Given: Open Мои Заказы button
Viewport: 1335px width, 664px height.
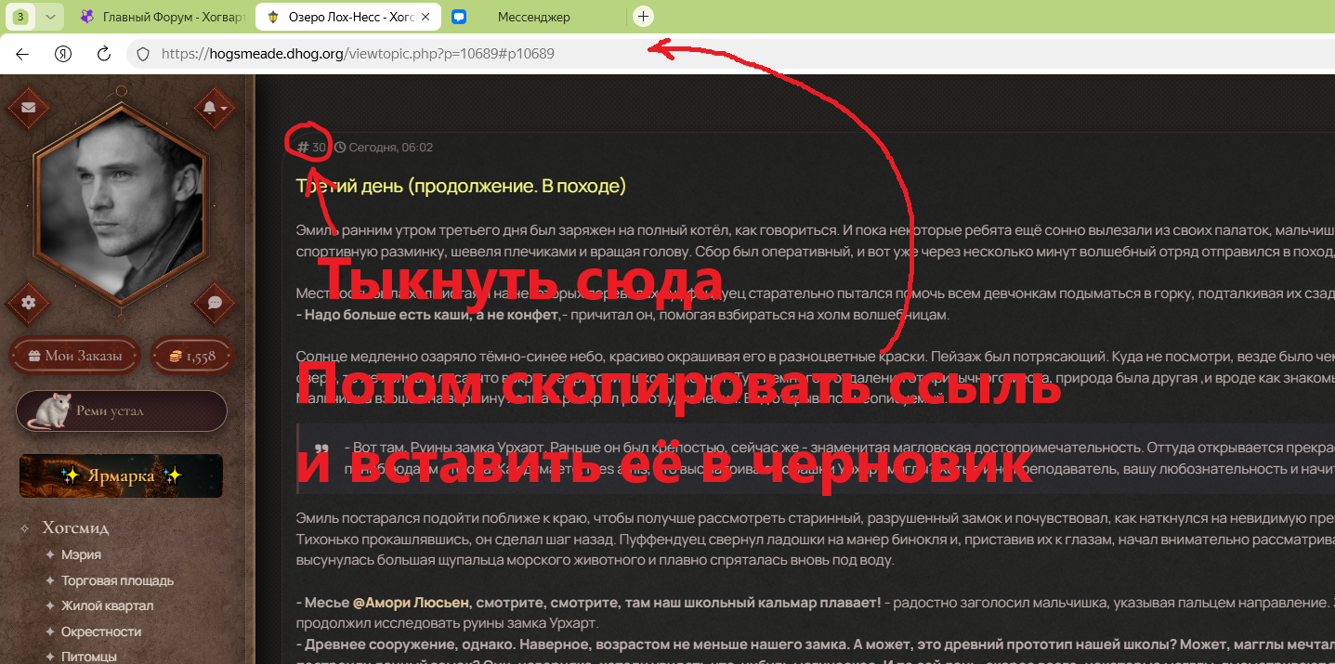Looking at the screenshot, I should tap(75, 356).
